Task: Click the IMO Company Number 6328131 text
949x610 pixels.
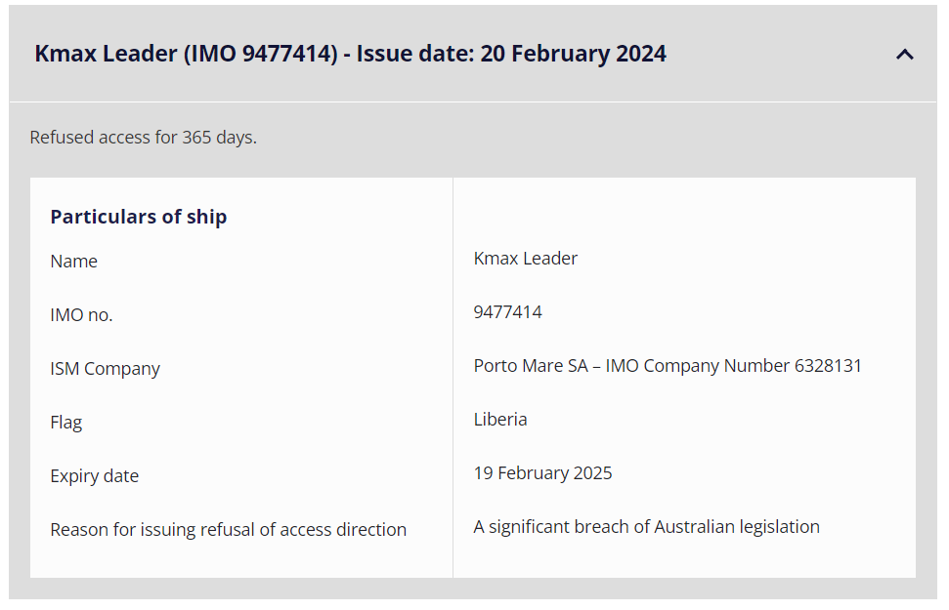Action: coord(734,366)
